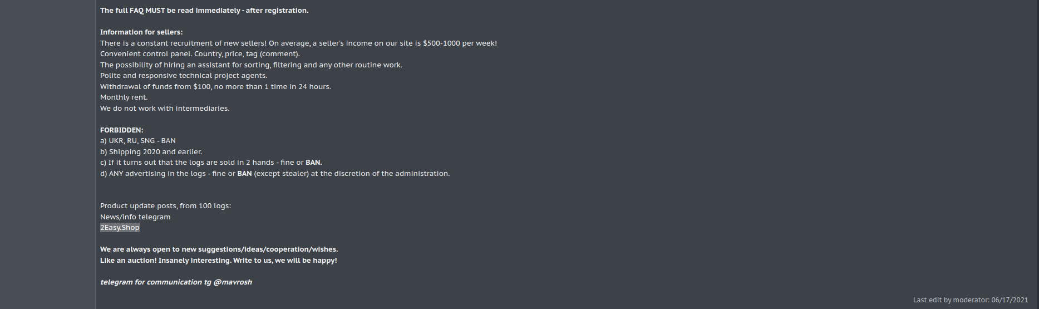
Task: Click the Information for sellers heading
Action: click(141, 32)
